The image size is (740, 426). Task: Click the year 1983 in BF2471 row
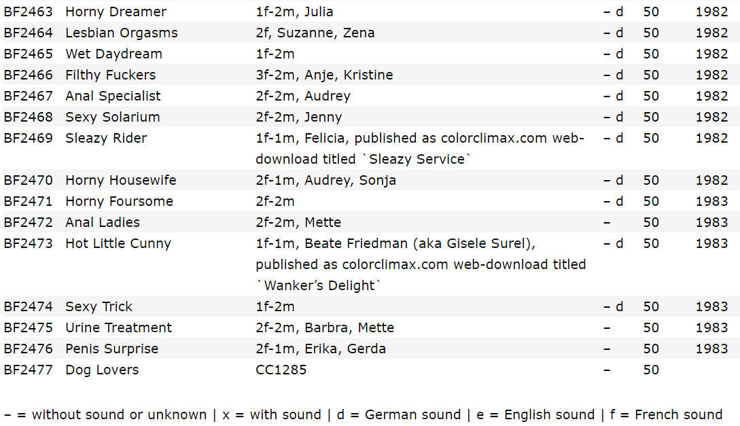click(711, 201)
